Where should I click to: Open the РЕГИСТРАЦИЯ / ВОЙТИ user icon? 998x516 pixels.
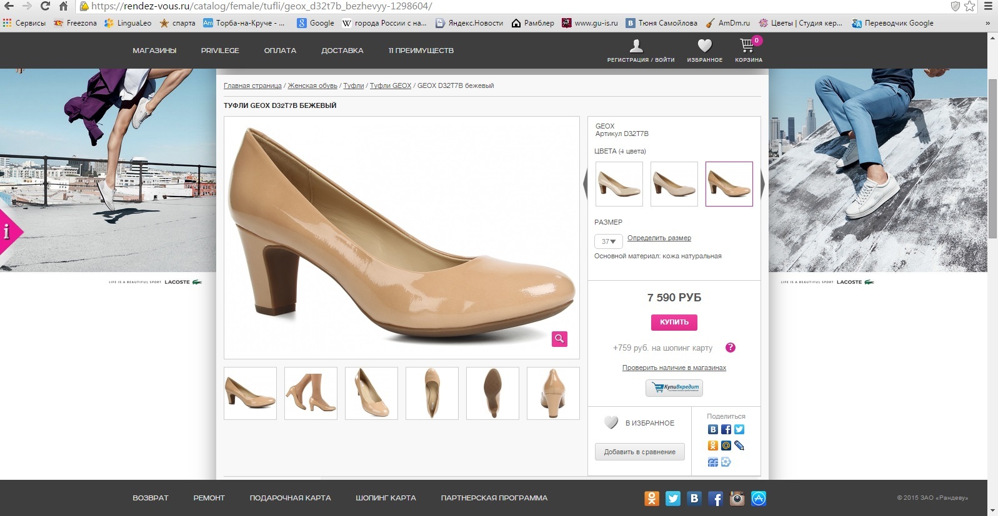(x=636, y=46)
